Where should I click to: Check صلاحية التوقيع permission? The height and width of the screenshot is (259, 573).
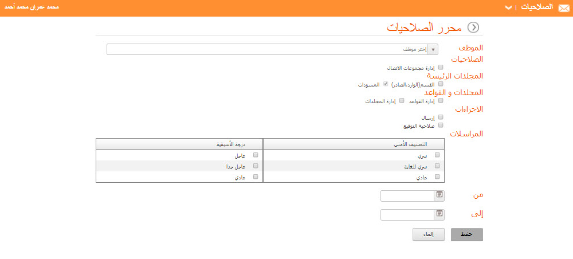(x=441, y=125)
